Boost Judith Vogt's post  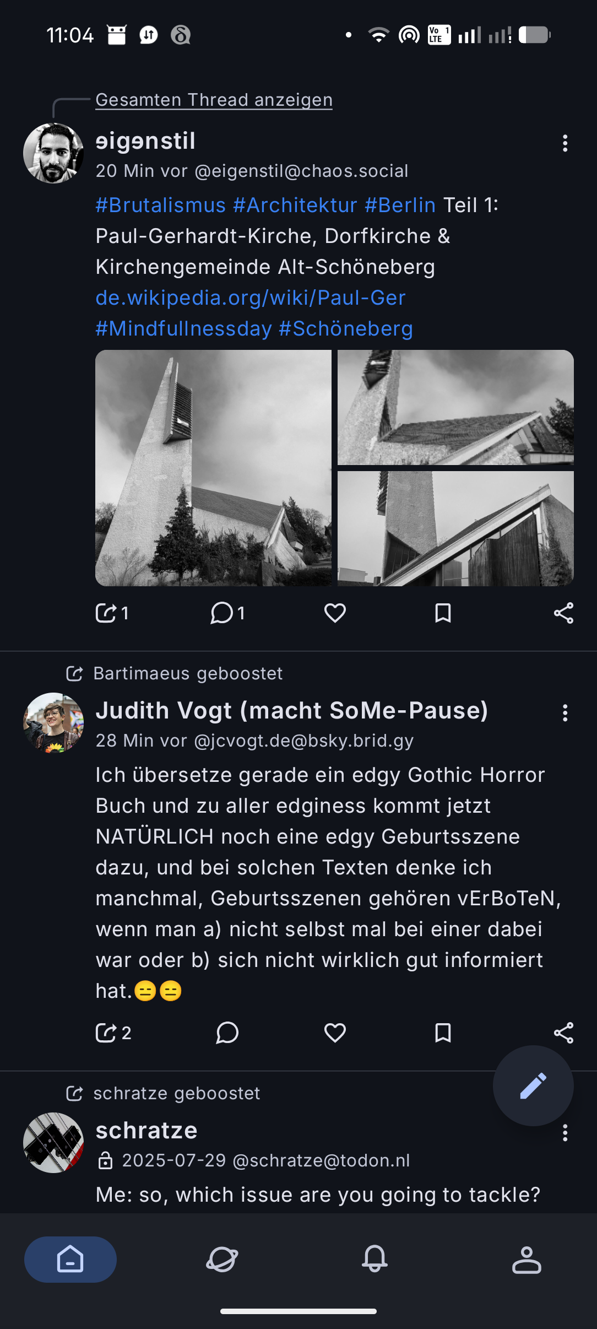click(106, 1033)
